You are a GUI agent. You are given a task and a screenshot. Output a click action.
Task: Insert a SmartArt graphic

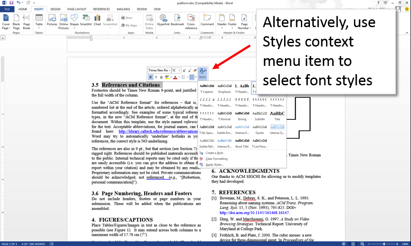[86, 20]
